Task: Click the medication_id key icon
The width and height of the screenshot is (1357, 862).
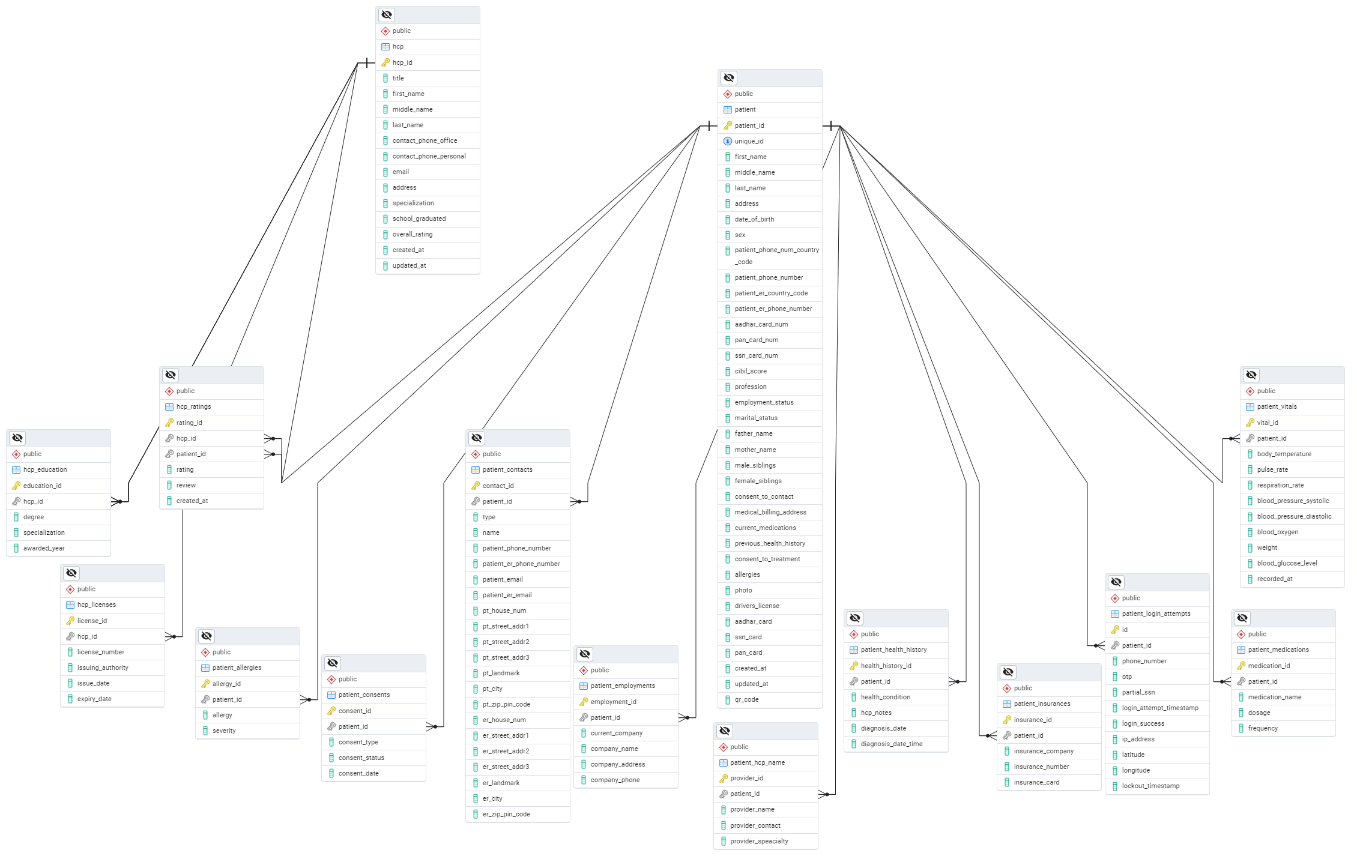Action: click(1241, 666)
